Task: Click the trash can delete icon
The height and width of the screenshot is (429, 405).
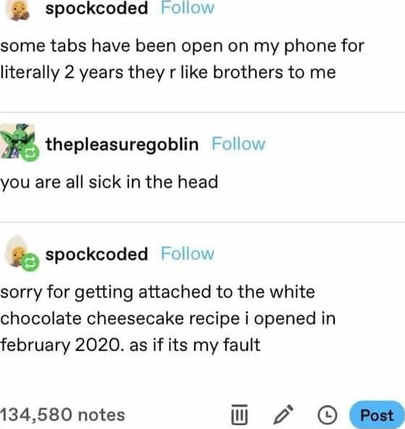Action: [x=240, y=415]
